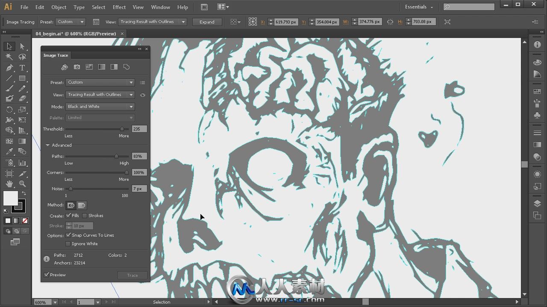Select the Eyedropper tool
The width and height of the screenshot is (547, 307).
(x=9, y=151)
